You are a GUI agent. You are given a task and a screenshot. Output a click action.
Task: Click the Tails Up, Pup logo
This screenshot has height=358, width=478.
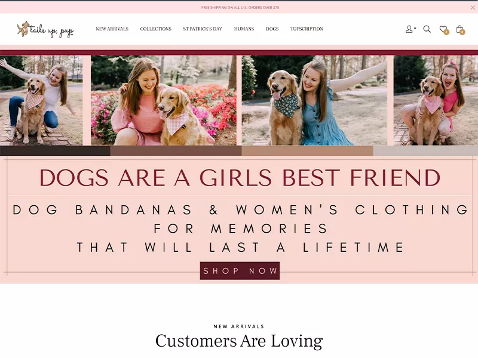click(45, 29)
